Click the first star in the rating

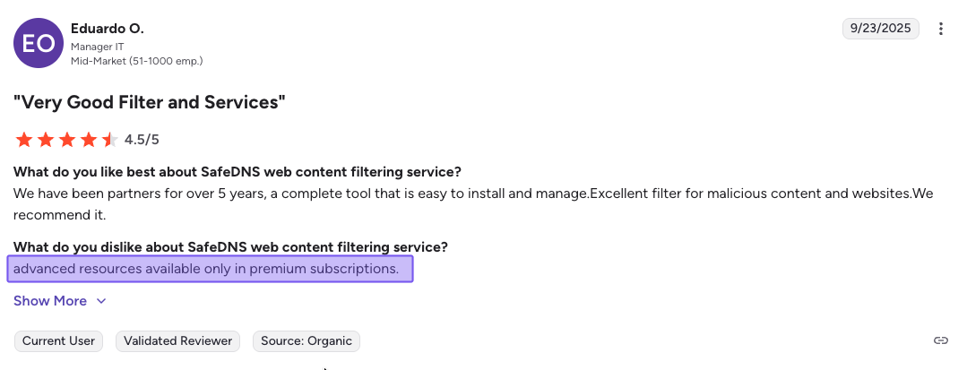(x=24, y=140)
